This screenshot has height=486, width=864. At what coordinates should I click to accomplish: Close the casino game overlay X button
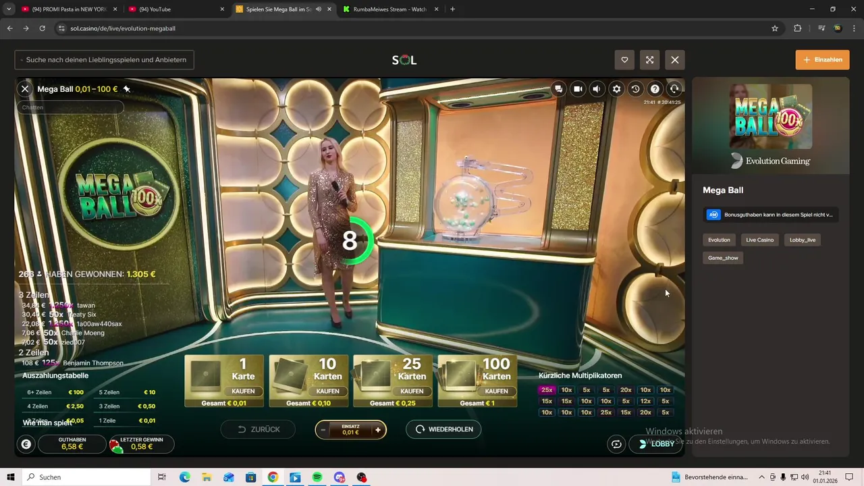pos(675,60)
